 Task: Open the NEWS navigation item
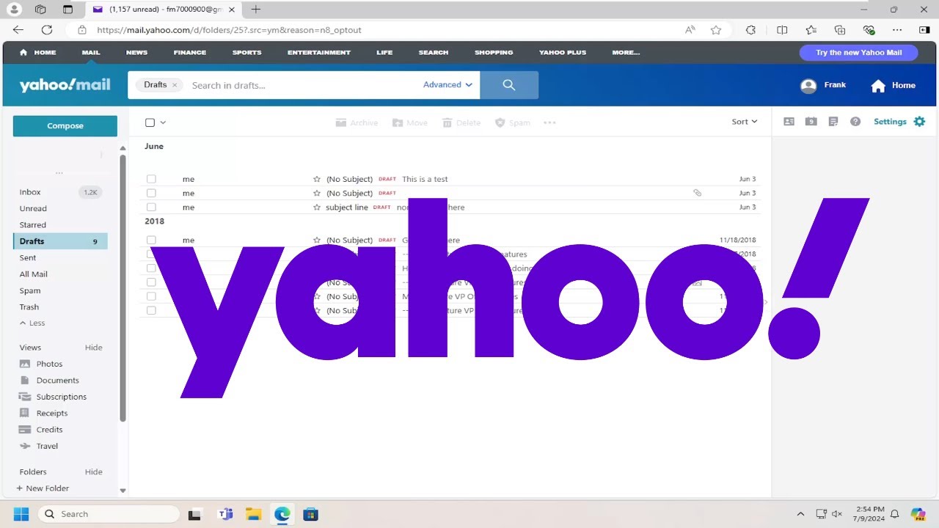(x=136, y=53)
